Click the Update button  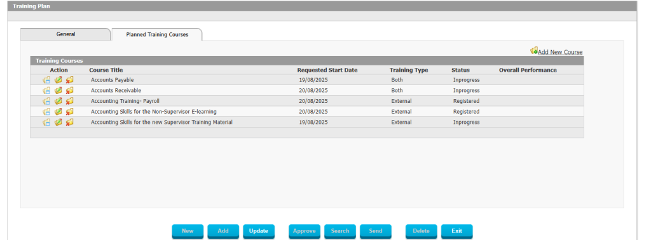click(259, 231)
